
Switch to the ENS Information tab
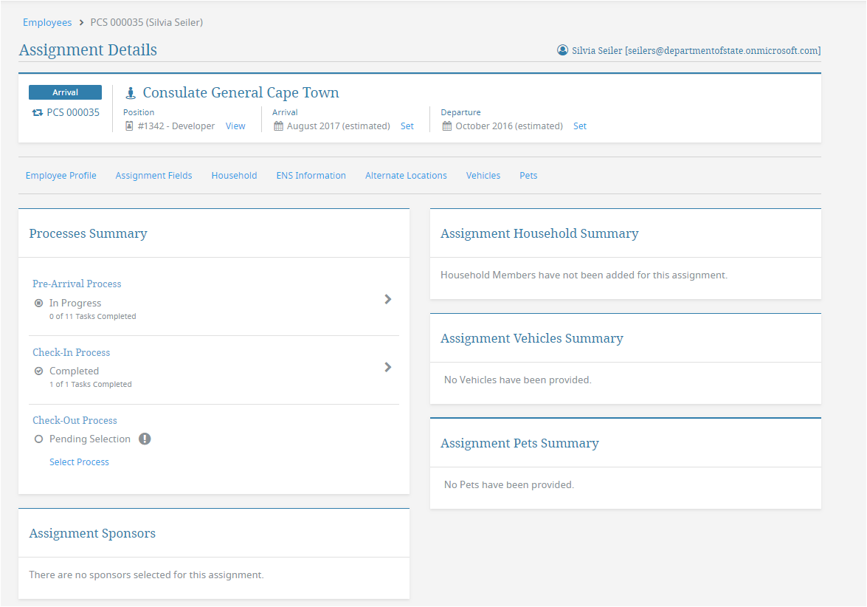pyautogui.click(x=311, y=176)
